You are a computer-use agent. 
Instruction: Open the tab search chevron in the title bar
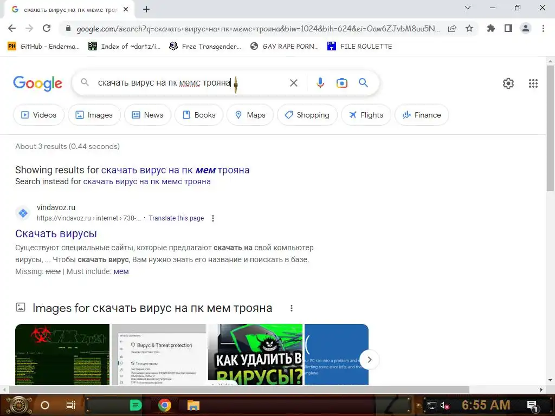468,8
